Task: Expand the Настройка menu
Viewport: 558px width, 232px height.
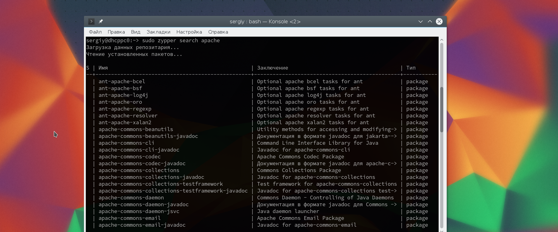Action: point(189,32)
